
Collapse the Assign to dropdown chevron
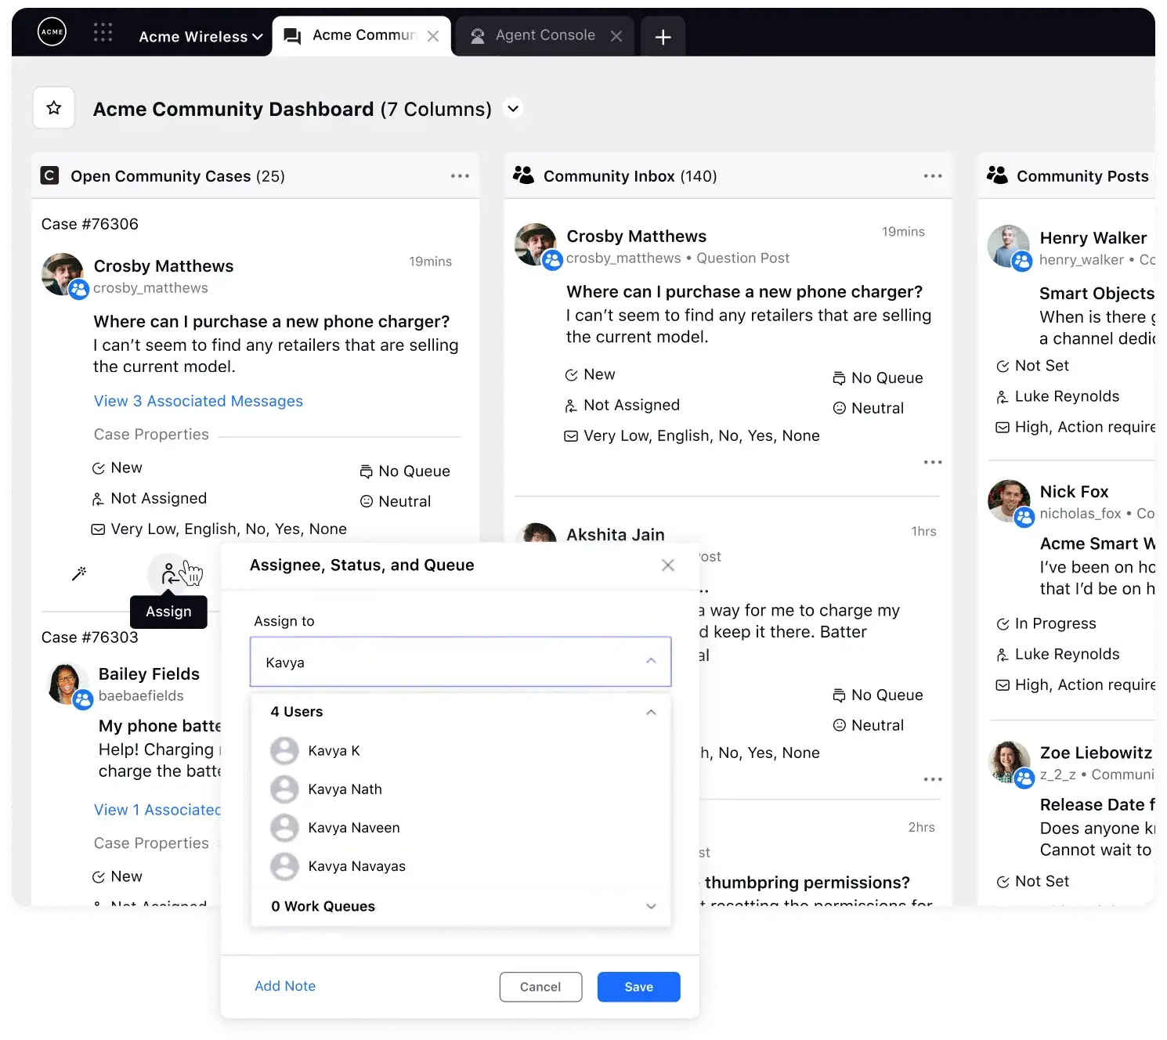(x=651, y=661)
